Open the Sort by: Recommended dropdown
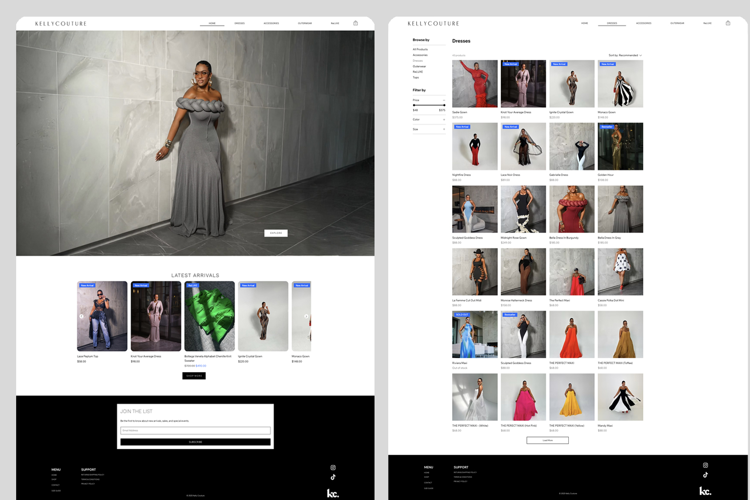750x500 pixels. 624,55
